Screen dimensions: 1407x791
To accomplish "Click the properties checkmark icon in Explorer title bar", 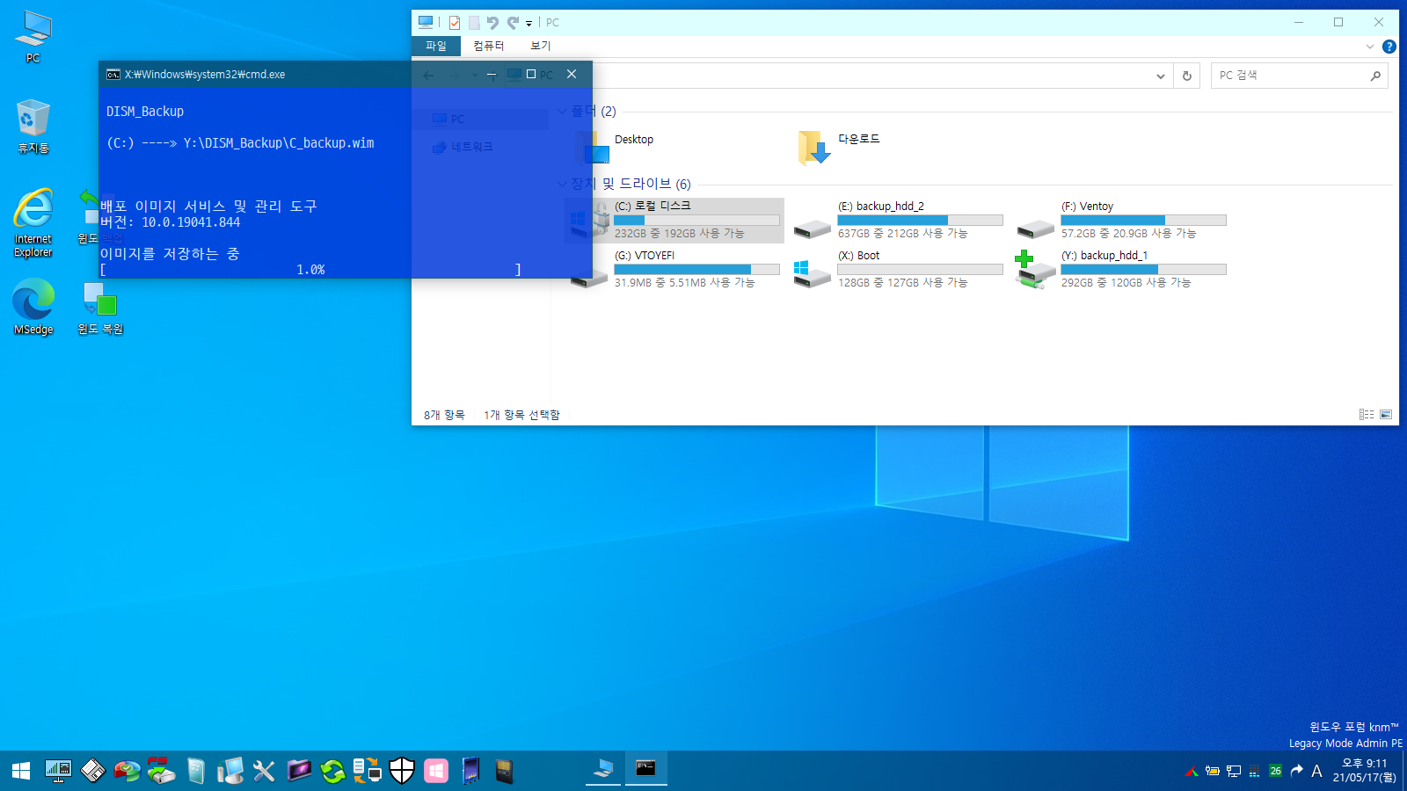I will (455, 23).
